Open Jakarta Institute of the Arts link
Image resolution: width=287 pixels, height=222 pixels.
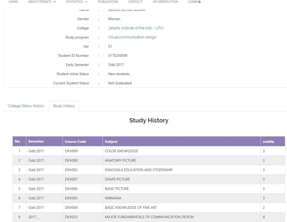tap(136, 28)
